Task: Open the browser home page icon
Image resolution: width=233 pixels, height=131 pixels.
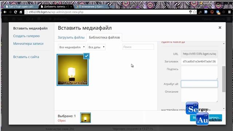Action: pos(21,12)
